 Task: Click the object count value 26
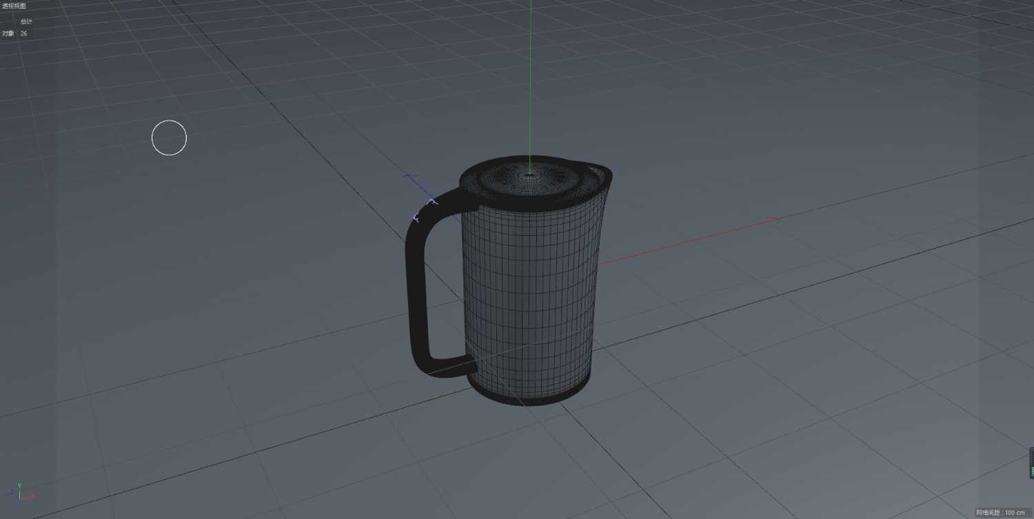pyautogui.click(x=24, y=33)
